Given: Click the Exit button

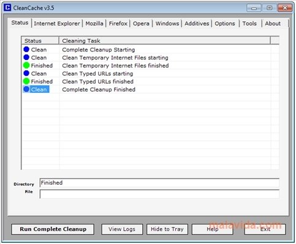Looking at the screenshot, I should pos(265,229).
